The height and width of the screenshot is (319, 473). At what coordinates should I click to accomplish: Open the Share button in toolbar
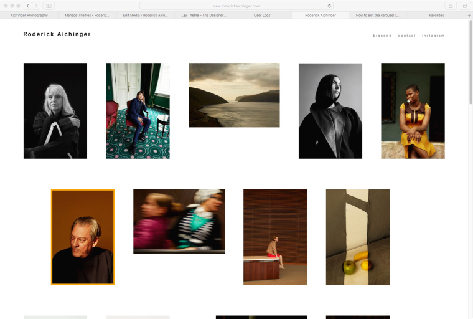(x=451, y=6)
